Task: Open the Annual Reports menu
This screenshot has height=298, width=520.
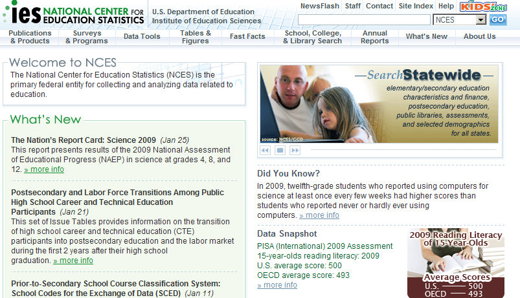Action: (375, 37)
